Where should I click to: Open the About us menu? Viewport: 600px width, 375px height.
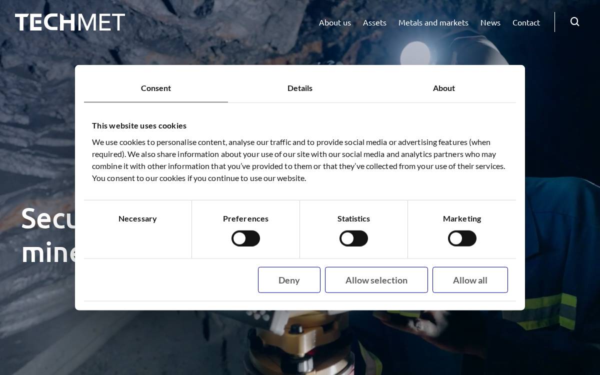(x=335, y=22)
